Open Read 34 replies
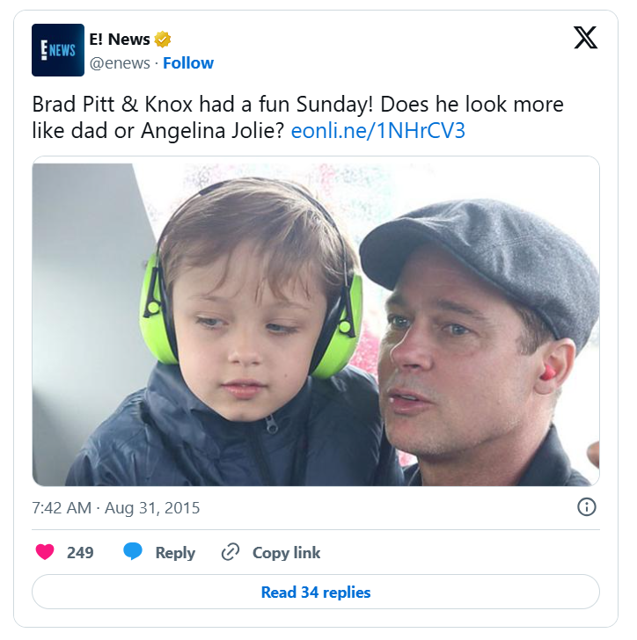Screen dimensions: 637x640 coord(316,592)
